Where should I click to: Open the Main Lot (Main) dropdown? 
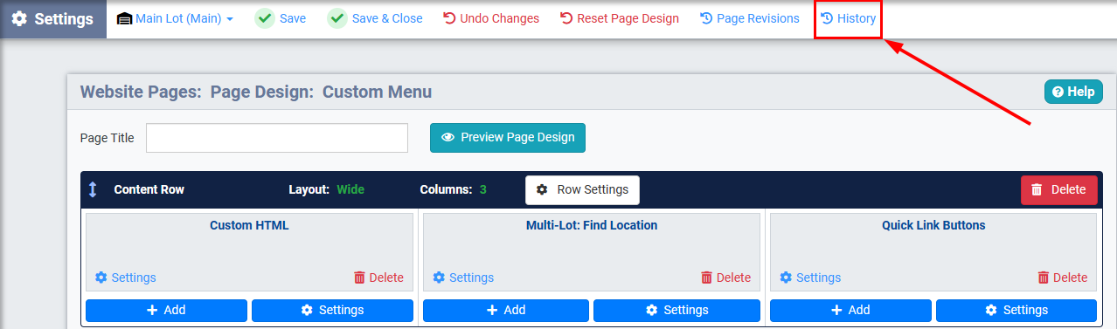pos(175,18)
